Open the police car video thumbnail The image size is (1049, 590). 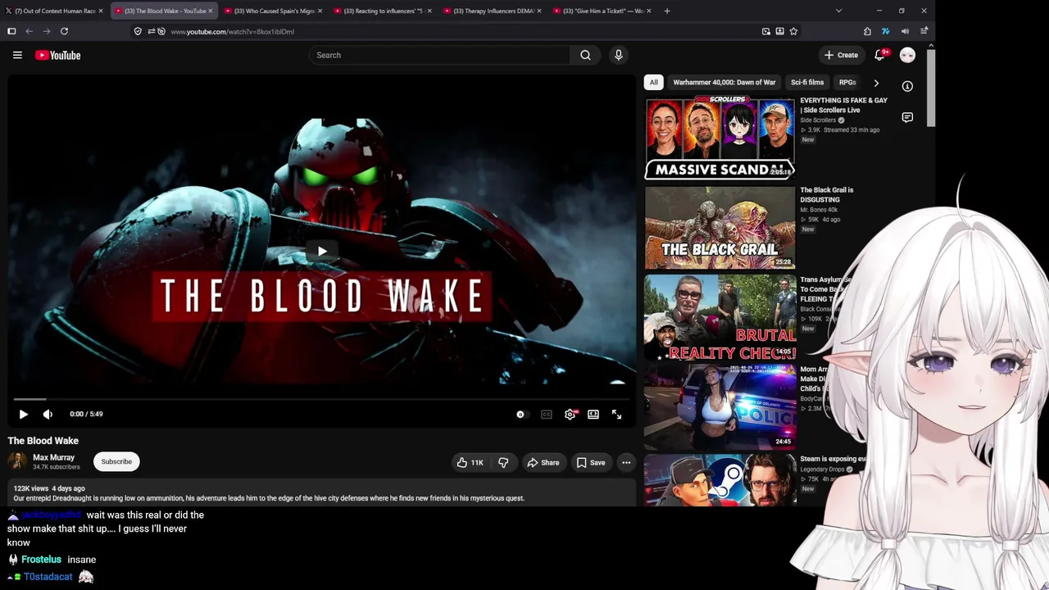click(x=720, y=406)
